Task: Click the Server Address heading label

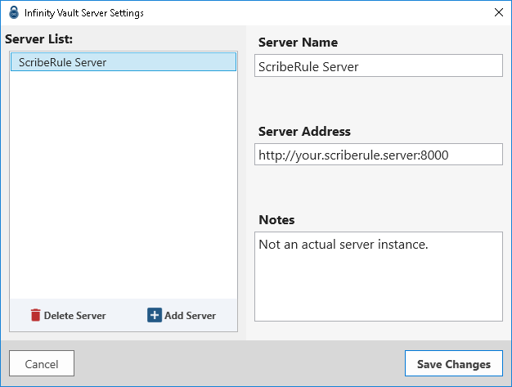Action: coord(304,131)
